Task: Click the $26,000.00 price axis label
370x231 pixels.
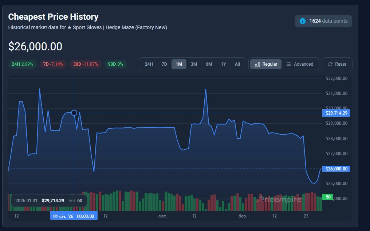Action: (x=336, y=169)
